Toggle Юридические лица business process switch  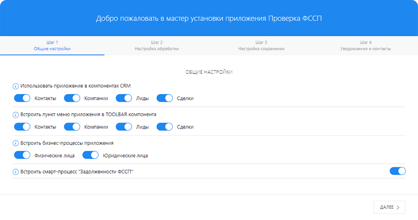(x=90, y=155)
